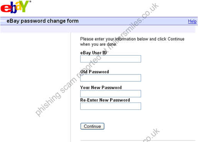
Task: Click into the Your New Password field
Action: point(111,94)
